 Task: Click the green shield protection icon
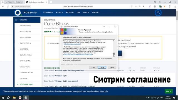pos(160,7)
